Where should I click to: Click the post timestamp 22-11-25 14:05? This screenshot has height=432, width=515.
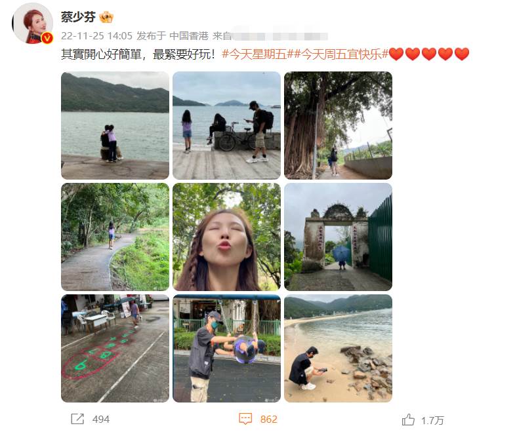[96, 36]
